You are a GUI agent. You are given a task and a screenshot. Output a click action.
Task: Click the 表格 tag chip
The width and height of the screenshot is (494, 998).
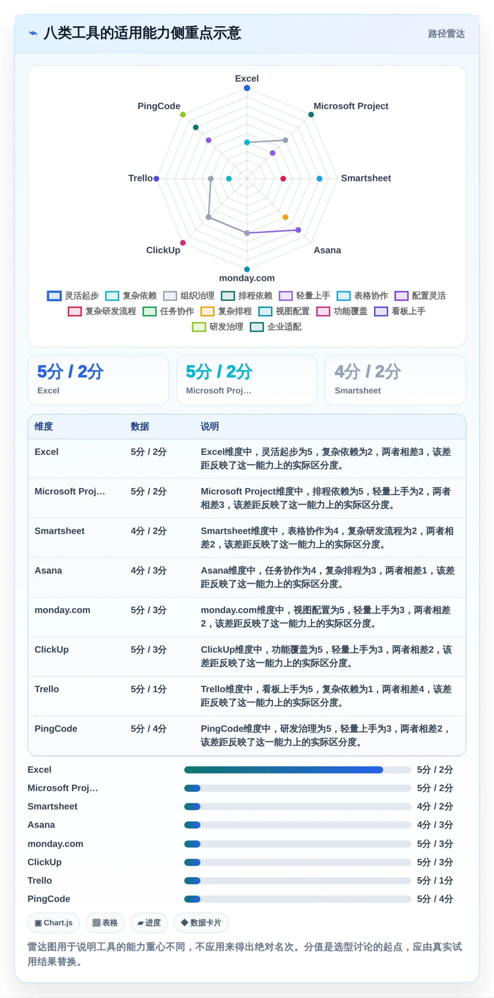[x=105, y=923]
